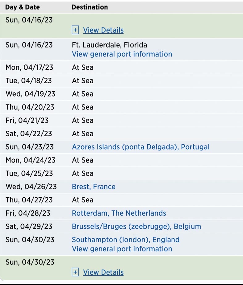
Task: Expand the plus icon for first 04/16/23 row
Action: [75, 30]
